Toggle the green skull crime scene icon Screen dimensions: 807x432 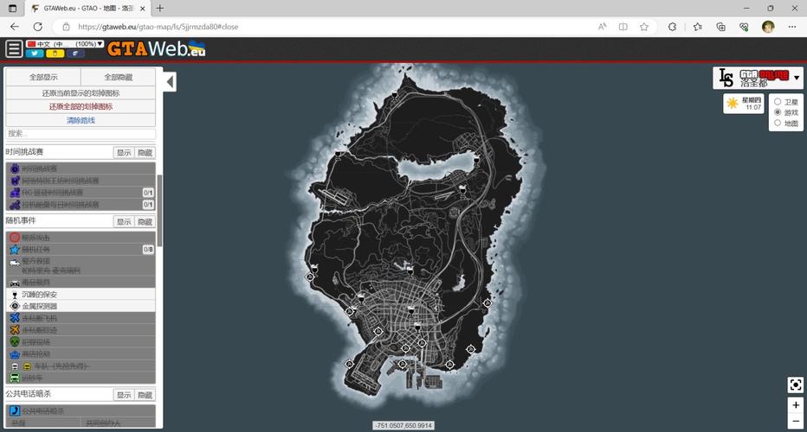[x=15, y=341]
